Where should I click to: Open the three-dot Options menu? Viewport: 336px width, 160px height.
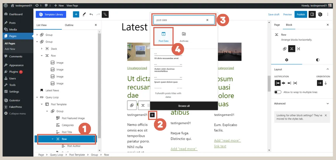tap(328, 15)
